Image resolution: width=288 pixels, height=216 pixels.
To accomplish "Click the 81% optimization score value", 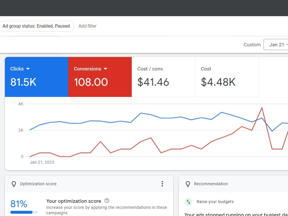I will (19, 204).
